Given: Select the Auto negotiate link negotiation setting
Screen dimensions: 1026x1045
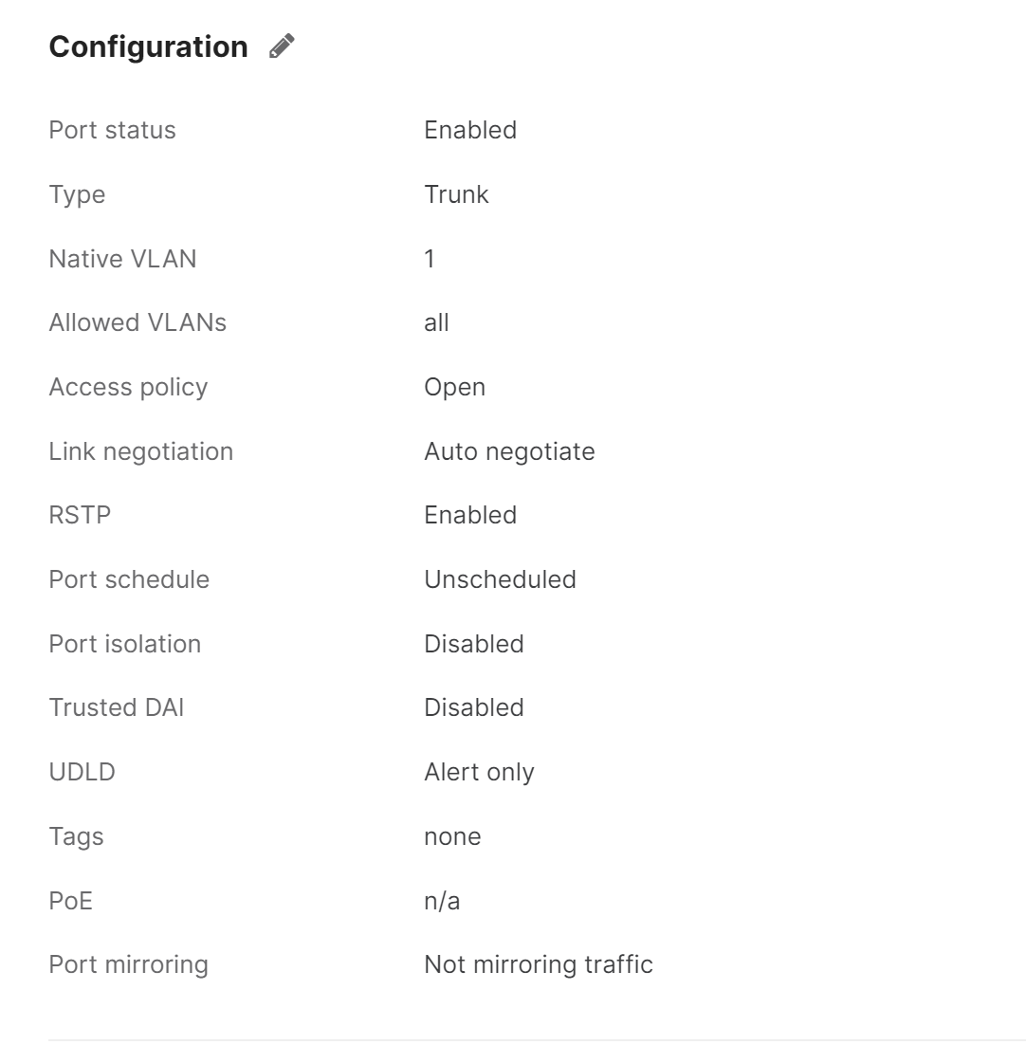Looking at the screenshot, I should click(x=508, y=451).
